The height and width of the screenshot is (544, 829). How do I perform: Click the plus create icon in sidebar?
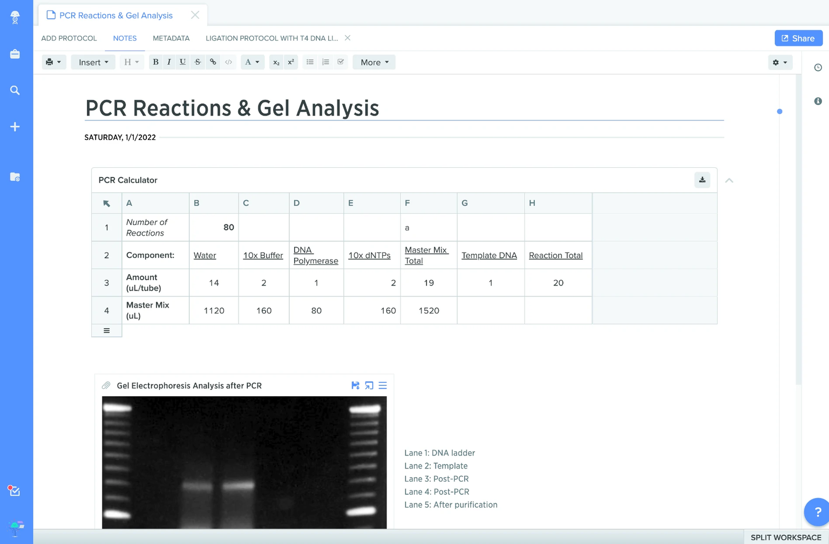click(15, 127)
